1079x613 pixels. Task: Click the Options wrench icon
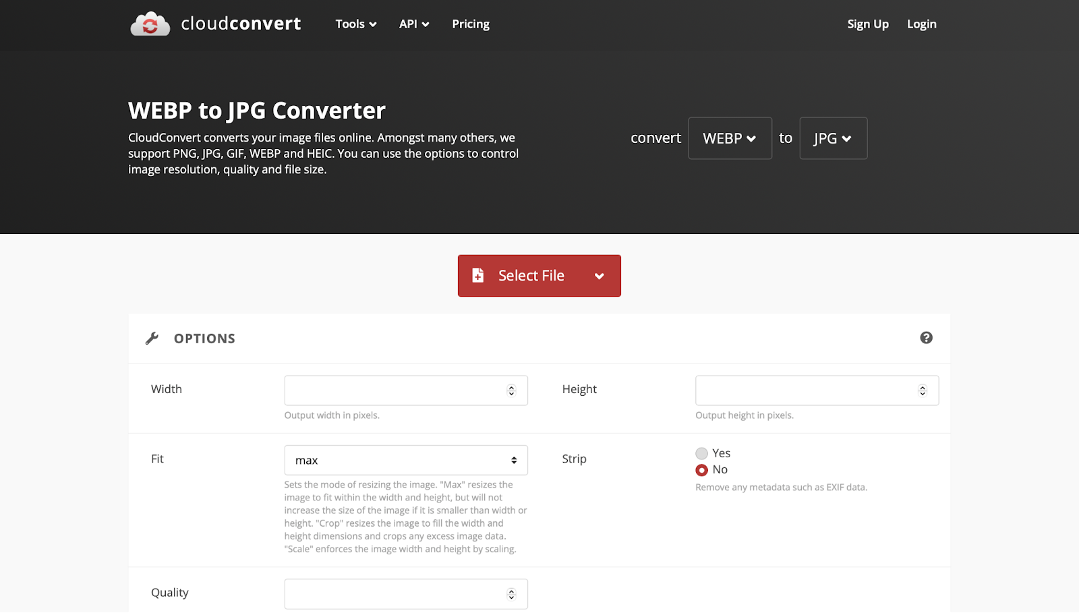[x=152, y=339]
